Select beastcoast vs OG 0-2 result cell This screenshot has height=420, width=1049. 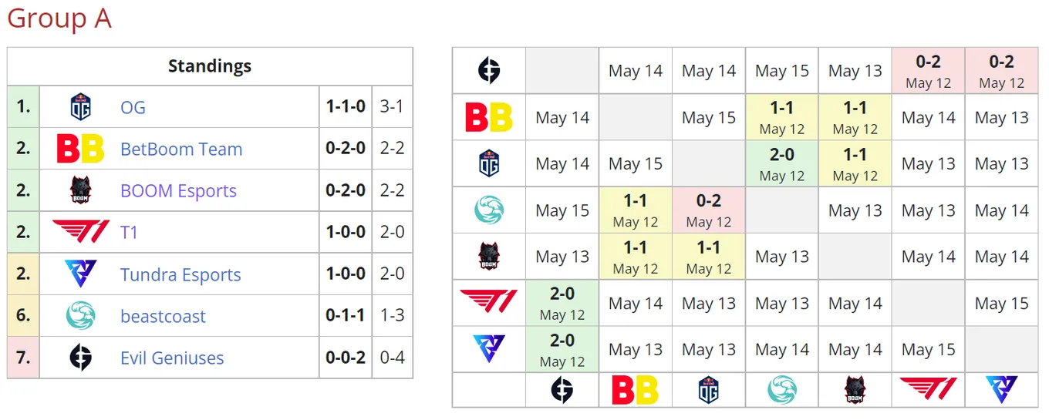(709, 210)
